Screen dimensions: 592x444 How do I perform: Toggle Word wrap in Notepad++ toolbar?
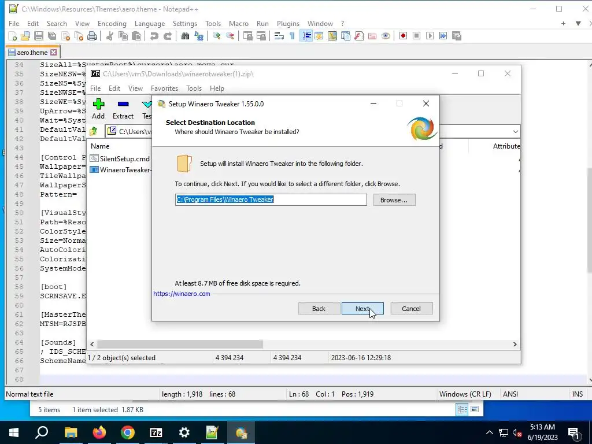click(279, 36)
